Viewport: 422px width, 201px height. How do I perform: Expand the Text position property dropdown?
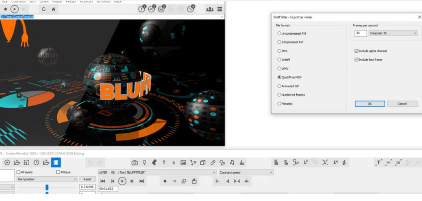pos(47,179)
